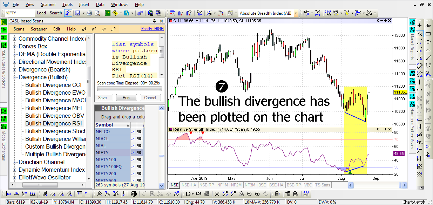Screen dimensions: 433x205
Task: Expand the Darvas Box tree node
Action: click(15, 47)
